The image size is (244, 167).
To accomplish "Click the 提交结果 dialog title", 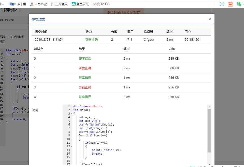I will (x=38, y=19).
